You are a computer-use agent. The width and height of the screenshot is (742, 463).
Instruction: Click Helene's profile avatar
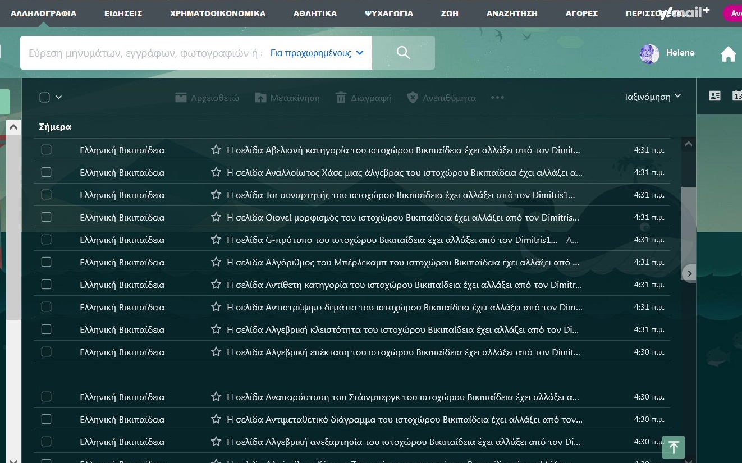pos(649,54)
